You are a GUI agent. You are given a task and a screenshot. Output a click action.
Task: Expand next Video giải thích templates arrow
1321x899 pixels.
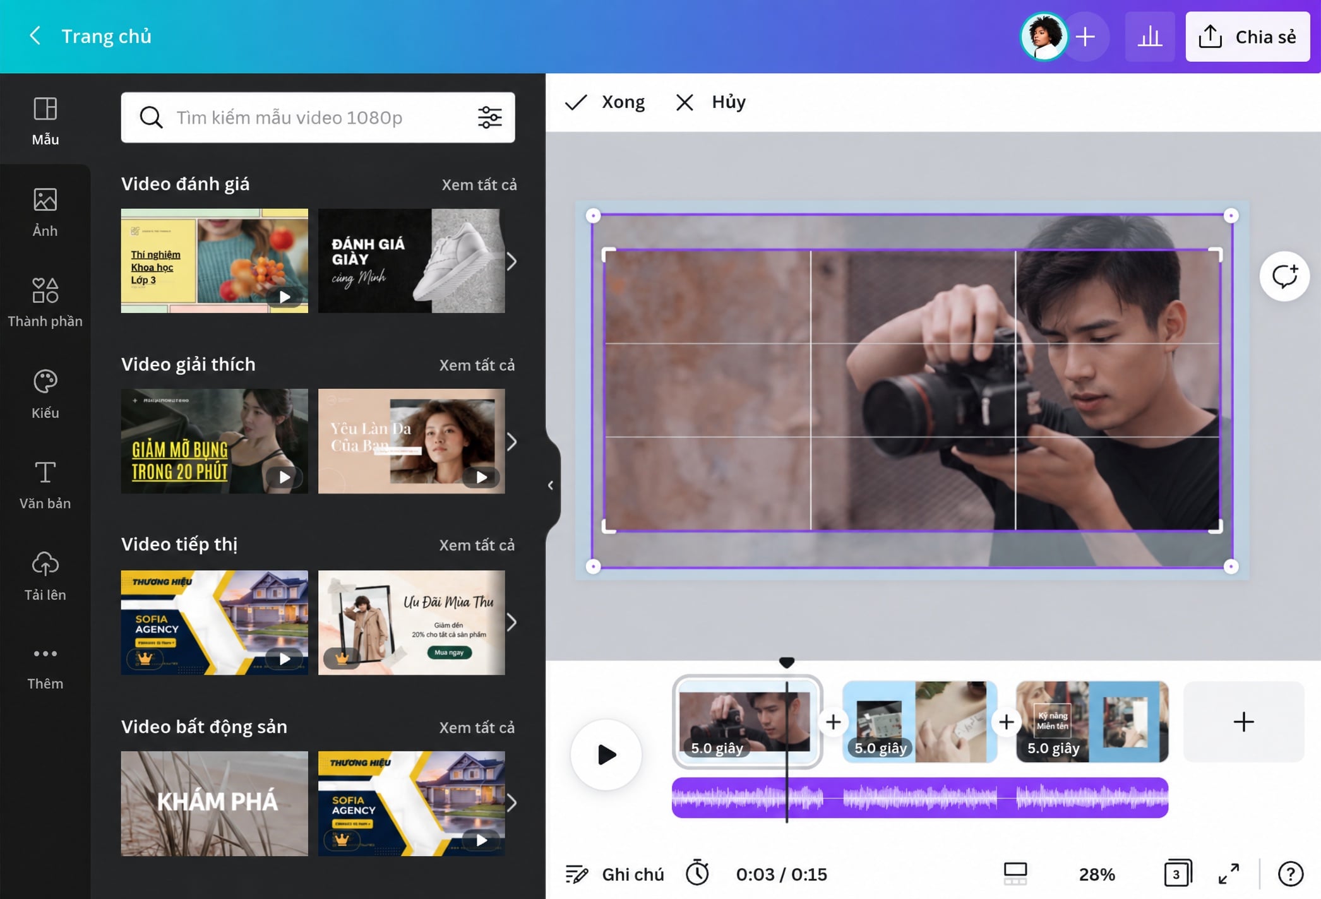tap(511, 442)
